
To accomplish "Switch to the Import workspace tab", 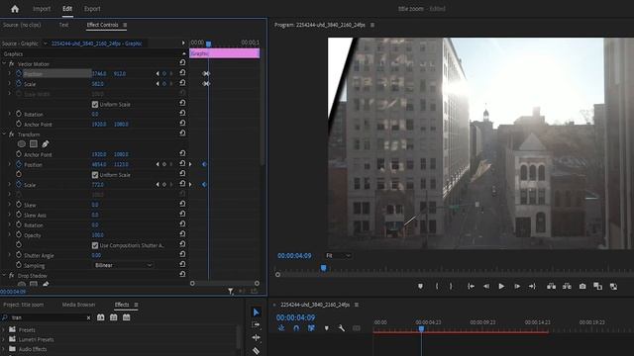I will (42, 9).
